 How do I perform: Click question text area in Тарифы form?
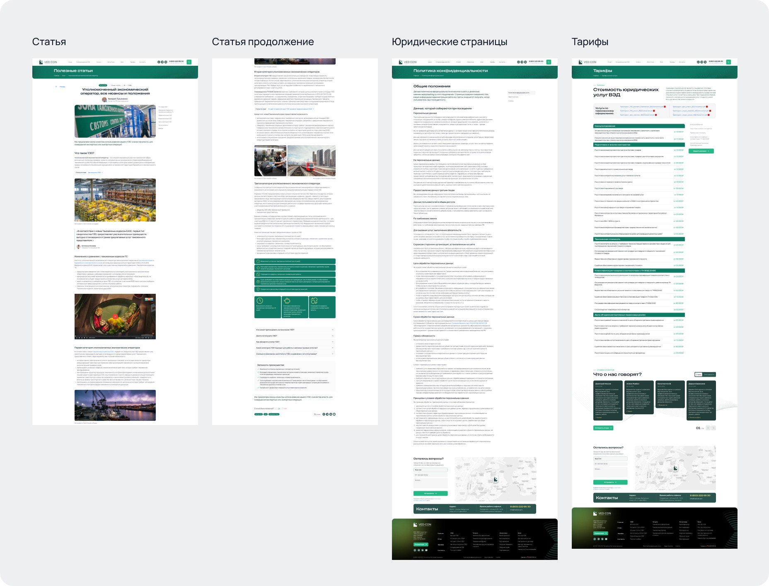[610, 473]
